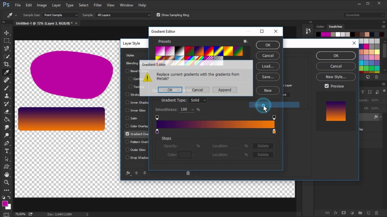Disable the Gradient Overlay checkbox

coord(127,134)
